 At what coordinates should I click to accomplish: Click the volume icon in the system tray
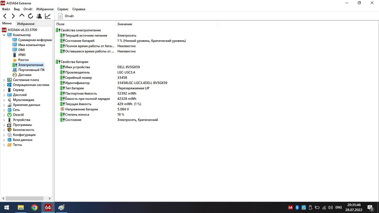(330, 207)
